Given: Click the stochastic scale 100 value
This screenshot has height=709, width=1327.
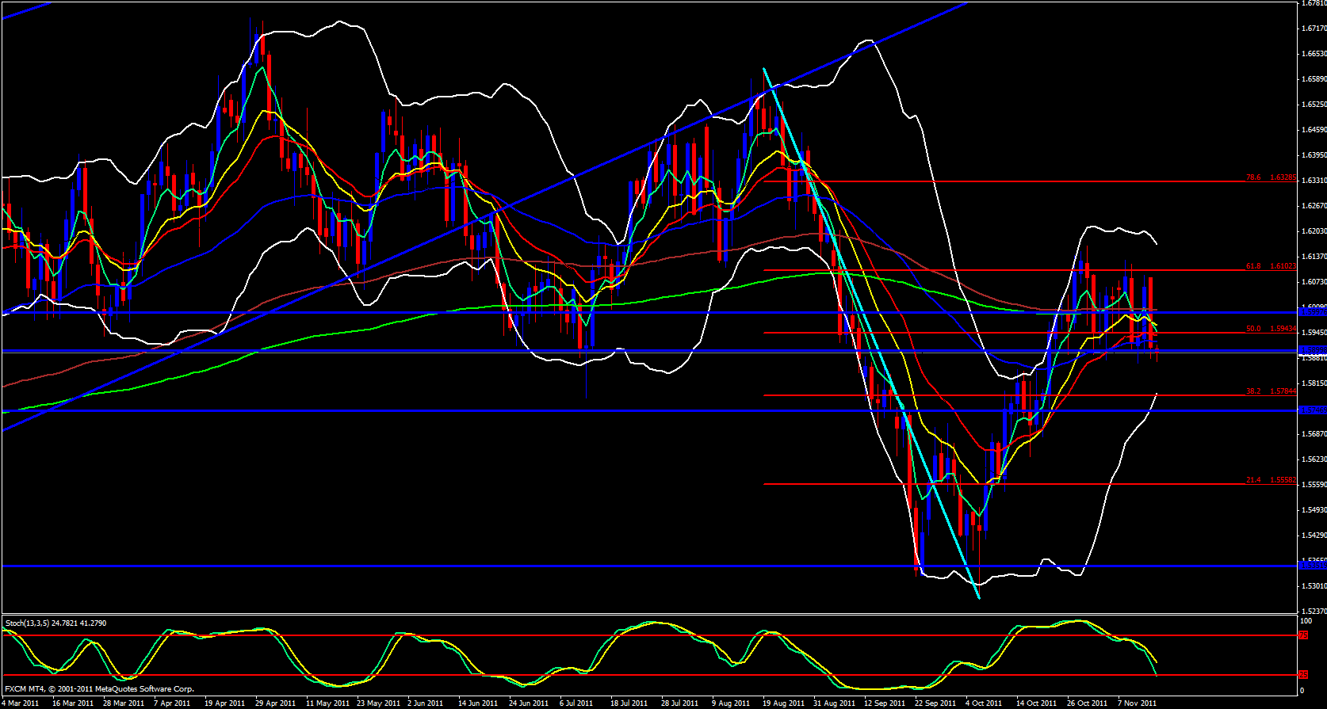Looking at the screenshot, I should point(1306,621).
